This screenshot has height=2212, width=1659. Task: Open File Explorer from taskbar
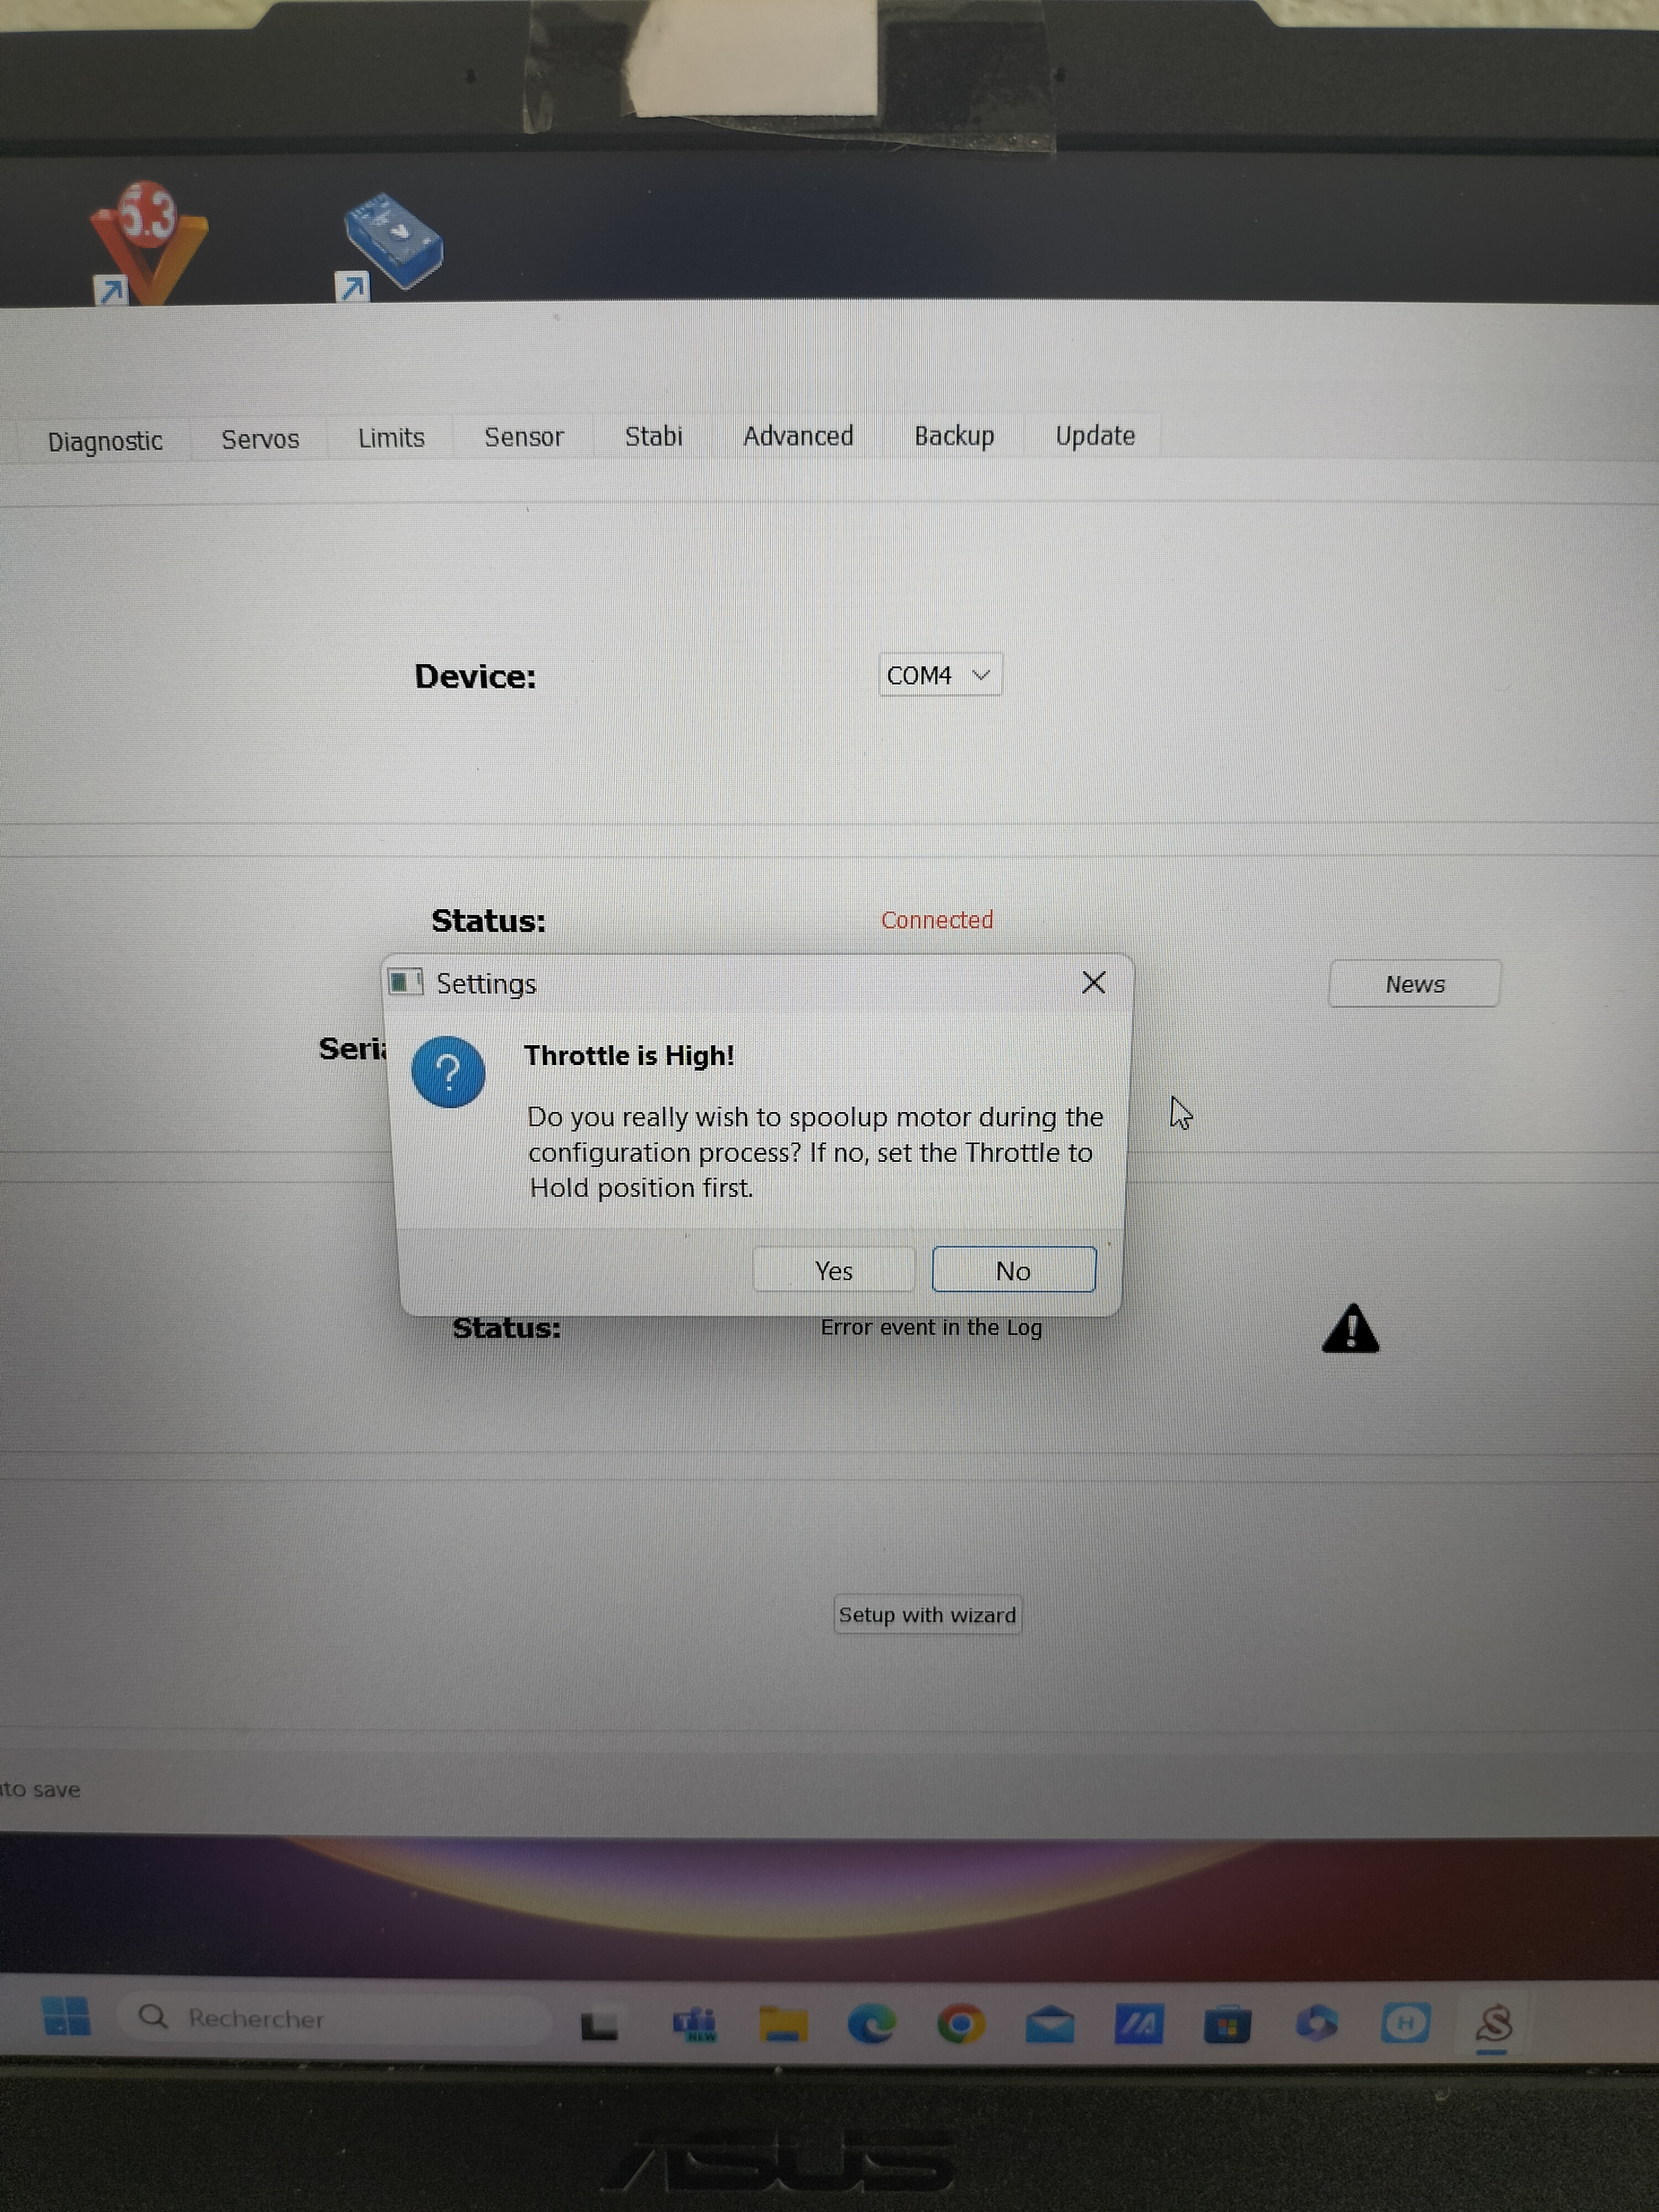tap(782, 2023)
